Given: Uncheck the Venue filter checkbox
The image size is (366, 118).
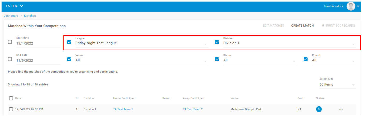Looking at the screenshot, I should [69, 59].
